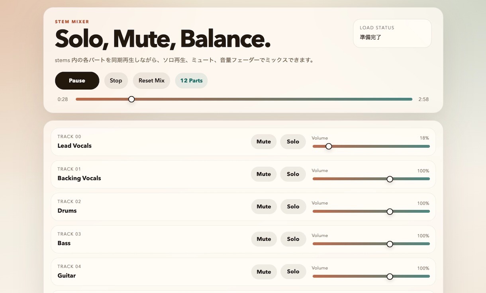Solo the Lead Vocals track
The height and width of the screenshot is (293, 486).
(293, 142)
